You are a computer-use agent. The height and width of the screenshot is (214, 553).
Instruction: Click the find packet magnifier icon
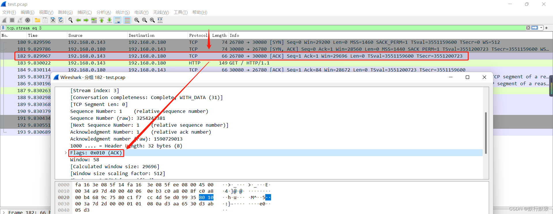click(x=71, y=20)
